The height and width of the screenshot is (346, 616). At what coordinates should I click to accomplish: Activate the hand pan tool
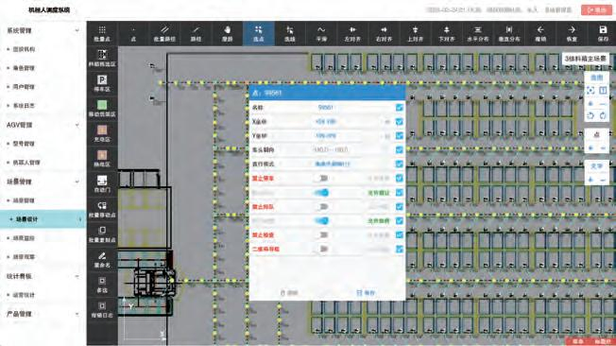(227, 34)
